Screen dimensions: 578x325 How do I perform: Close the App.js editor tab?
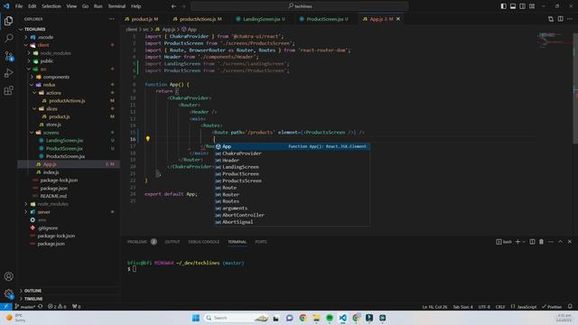point(398,19)
